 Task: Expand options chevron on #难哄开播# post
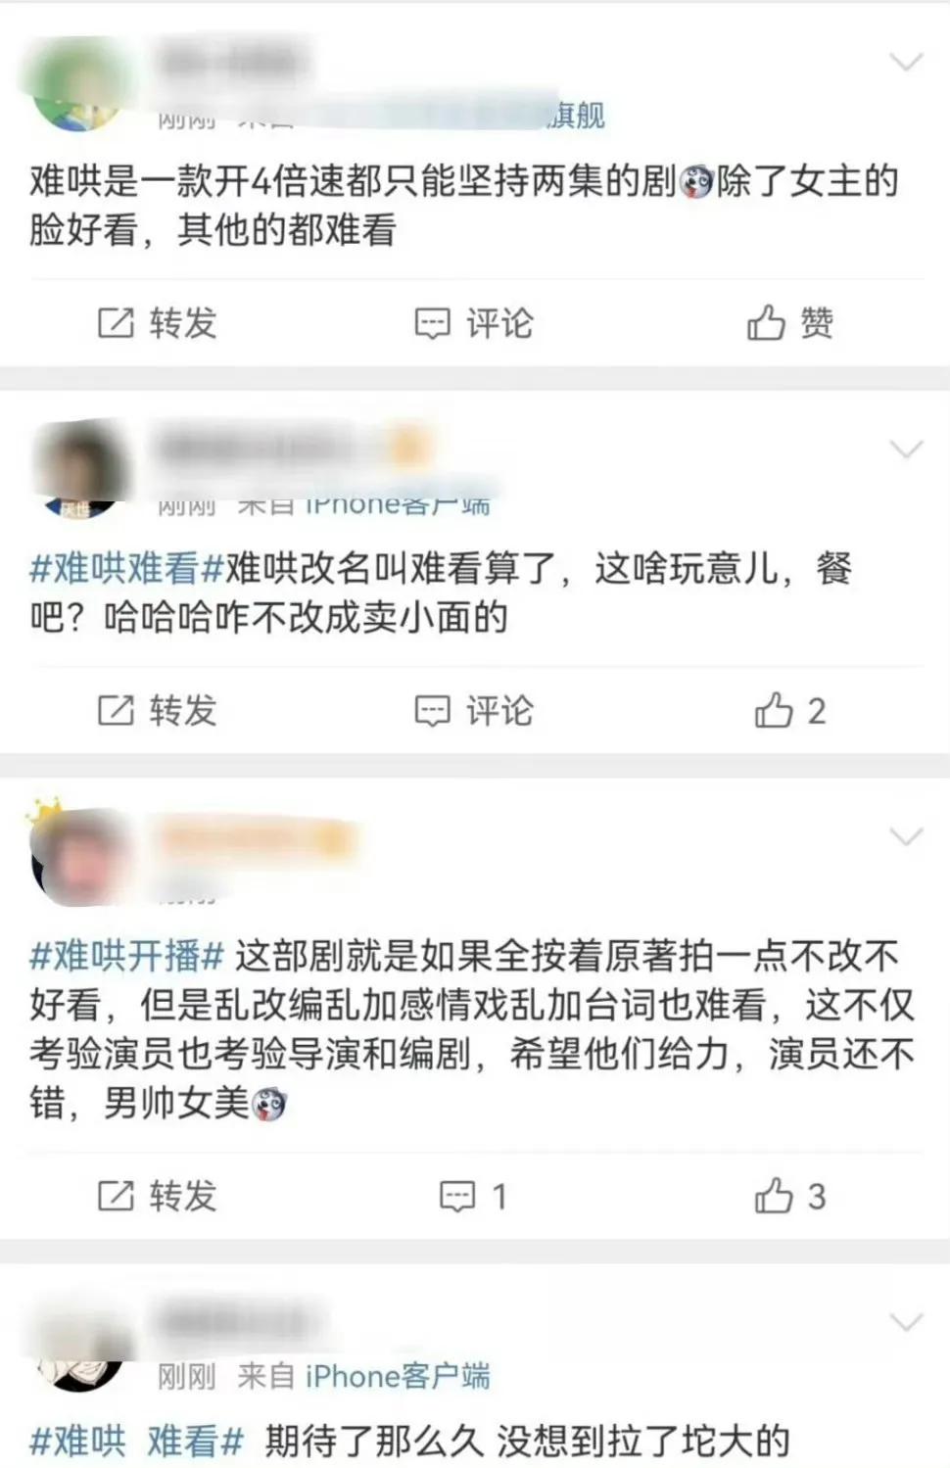click(906, 836)
